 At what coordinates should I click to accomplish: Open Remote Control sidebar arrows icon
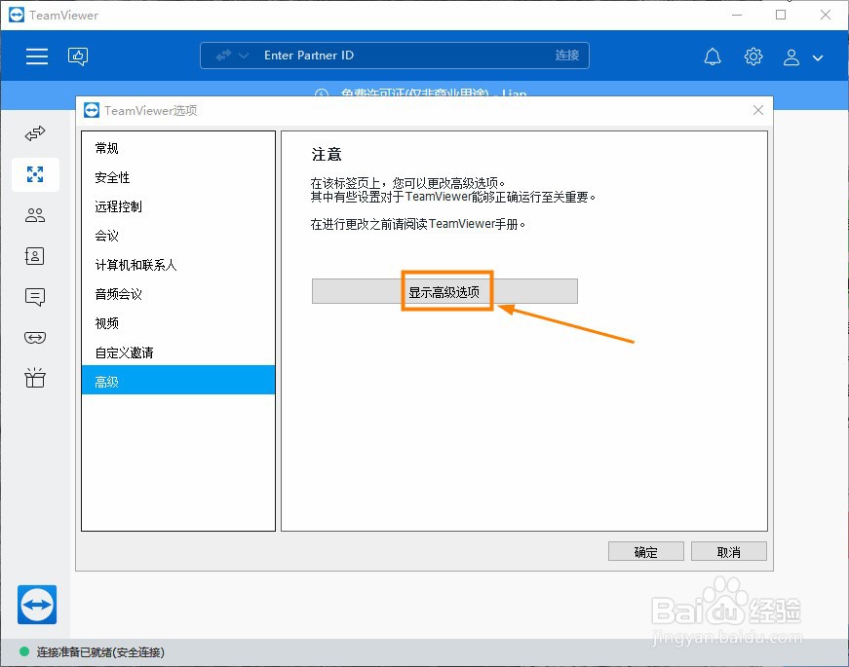pos(35,133)
